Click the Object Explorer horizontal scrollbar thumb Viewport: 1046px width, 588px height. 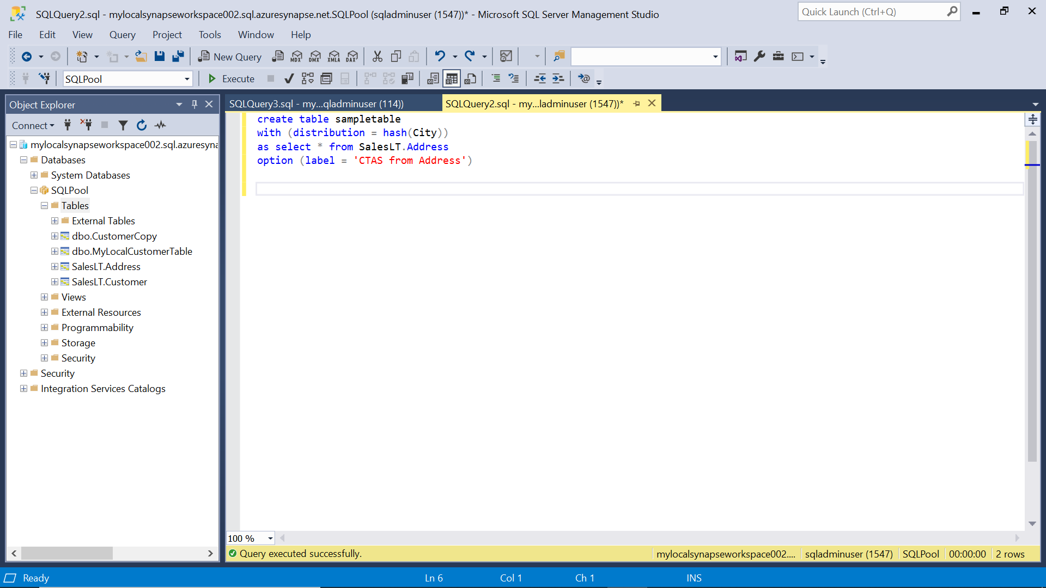pyautogui.click(x=66, y=553)
